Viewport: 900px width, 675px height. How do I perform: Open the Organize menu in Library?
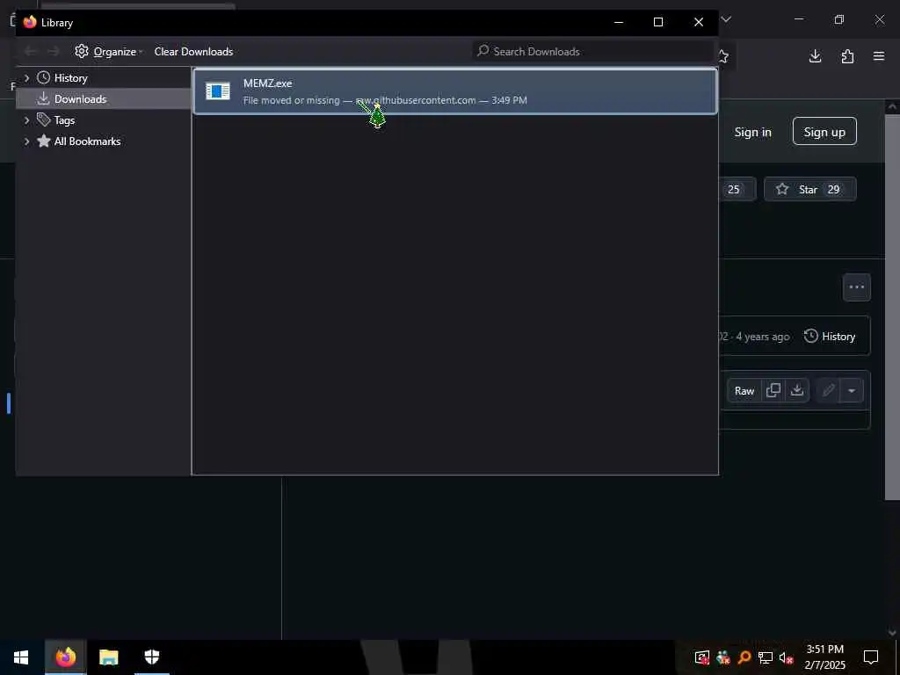(108, 52)
